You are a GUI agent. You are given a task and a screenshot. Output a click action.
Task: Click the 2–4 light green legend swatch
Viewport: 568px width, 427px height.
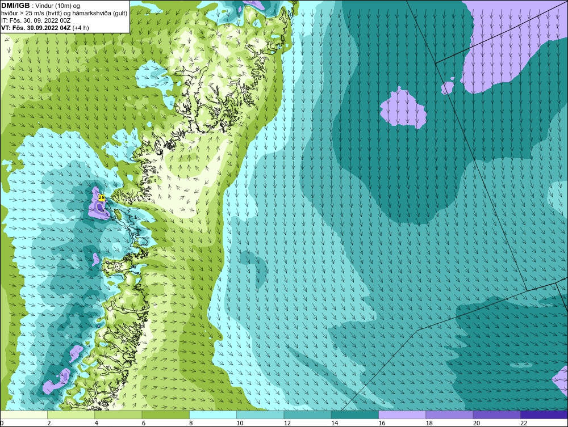point(71,415)
